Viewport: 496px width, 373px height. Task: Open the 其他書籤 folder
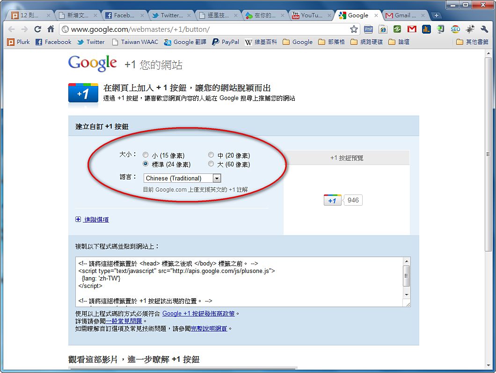click(x=473, y=42)
